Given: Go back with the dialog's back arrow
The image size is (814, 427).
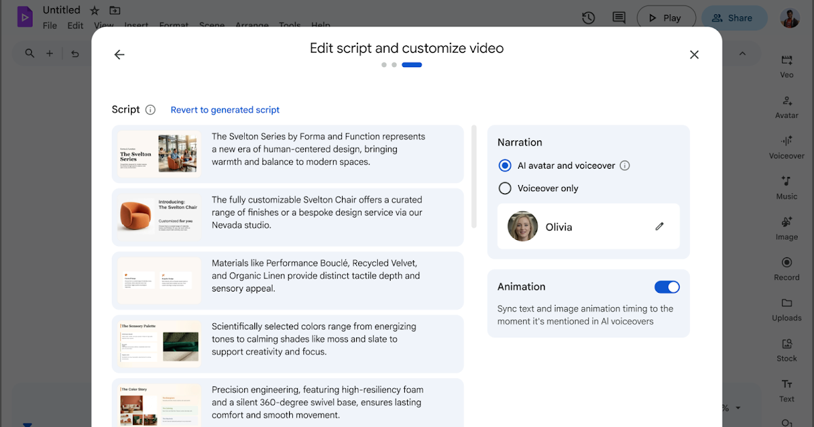Looking at the screenshot, I should point(119,55).
